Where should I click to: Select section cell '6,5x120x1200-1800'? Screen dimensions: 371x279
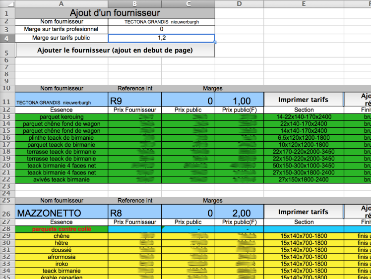304,138
